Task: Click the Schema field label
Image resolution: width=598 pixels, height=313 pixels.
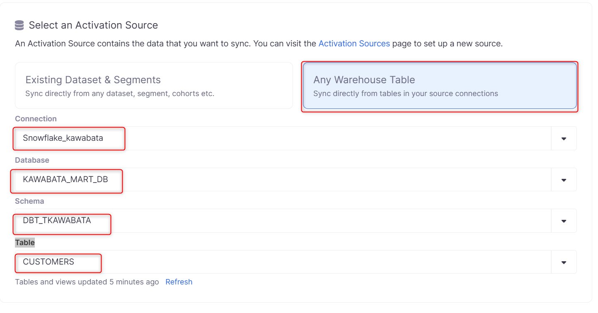Action: tap(29, 201)
